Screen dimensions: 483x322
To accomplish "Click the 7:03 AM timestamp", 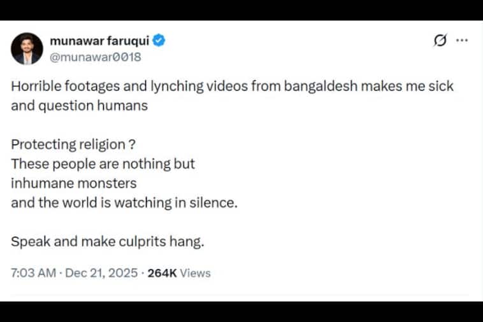I will [x=33, y=273].
